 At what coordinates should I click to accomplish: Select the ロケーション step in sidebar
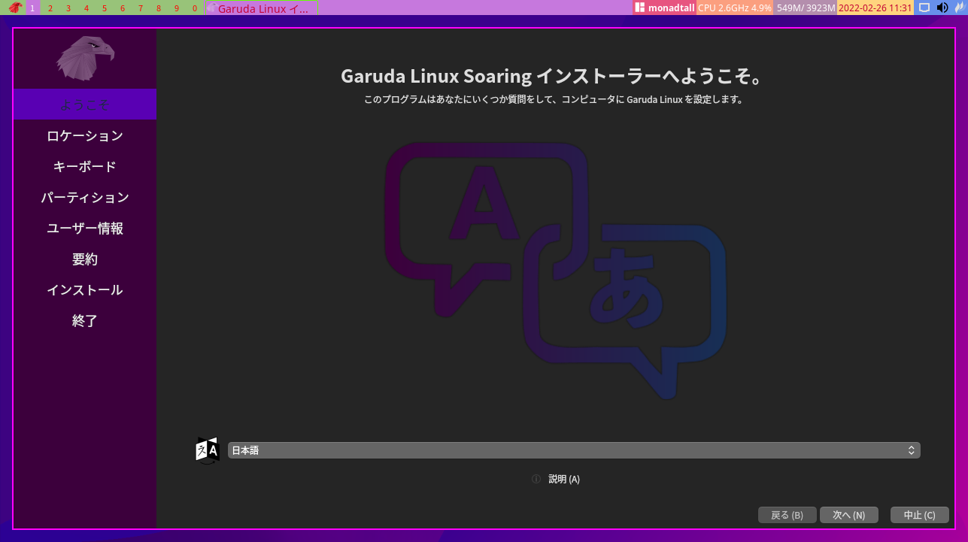85,135
